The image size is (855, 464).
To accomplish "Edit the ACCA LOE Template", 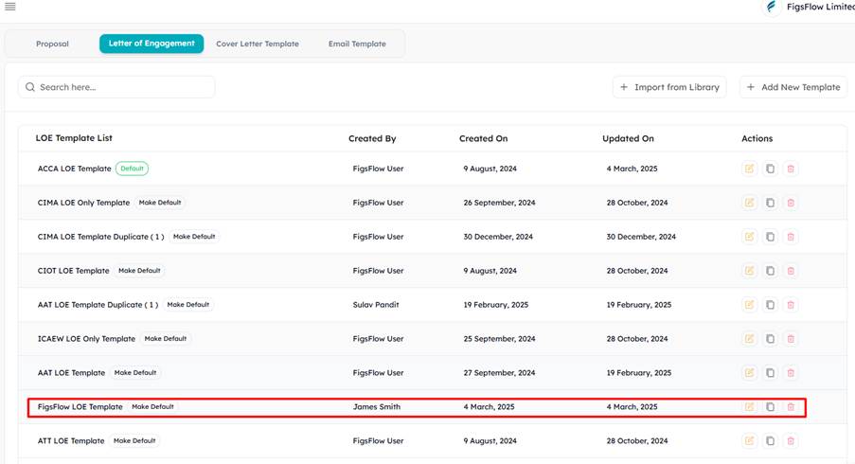I will click(749, 169).
